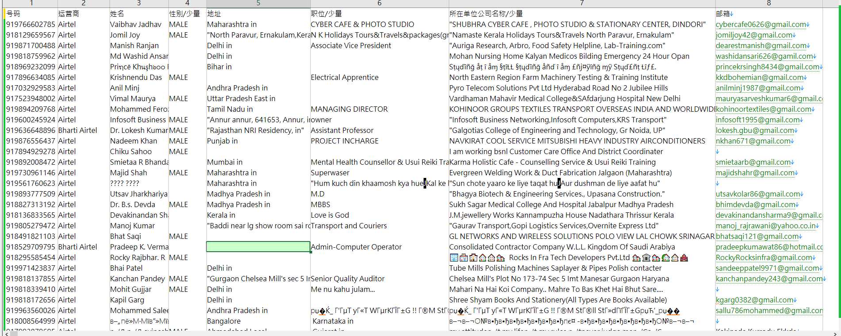Select the 地址 header cell

258,14
